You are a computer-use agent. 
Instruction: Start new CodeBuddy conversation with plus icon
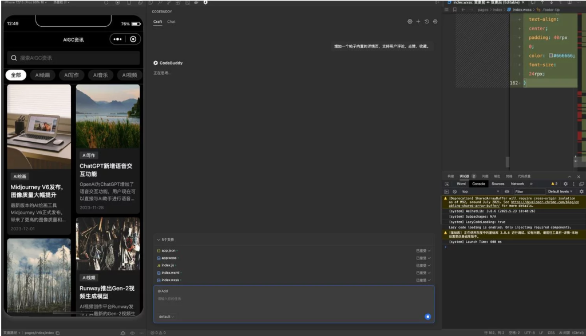click(x=418, y=22)
